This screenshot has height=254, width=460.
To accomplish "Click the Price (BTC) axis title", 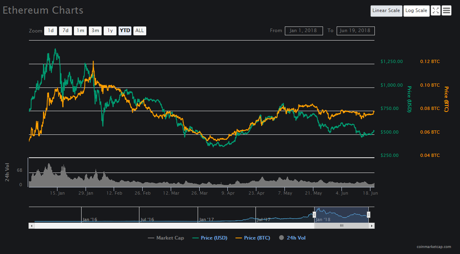I will [x=446, y=99].
